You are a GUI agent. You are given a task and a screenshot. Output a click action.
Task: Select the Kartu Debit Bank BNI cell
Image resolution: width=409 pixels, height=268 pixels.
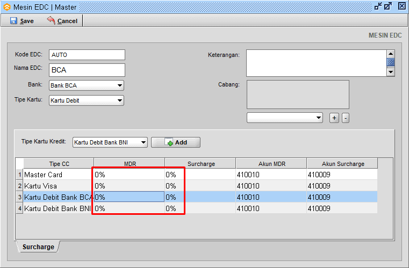(59, 208)
